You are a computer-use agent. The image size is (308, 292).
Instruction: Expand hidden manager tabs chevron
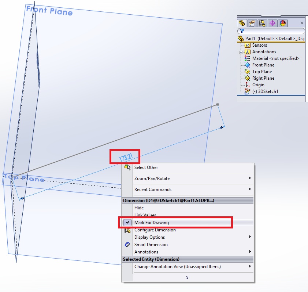click(x=302, y=23)
